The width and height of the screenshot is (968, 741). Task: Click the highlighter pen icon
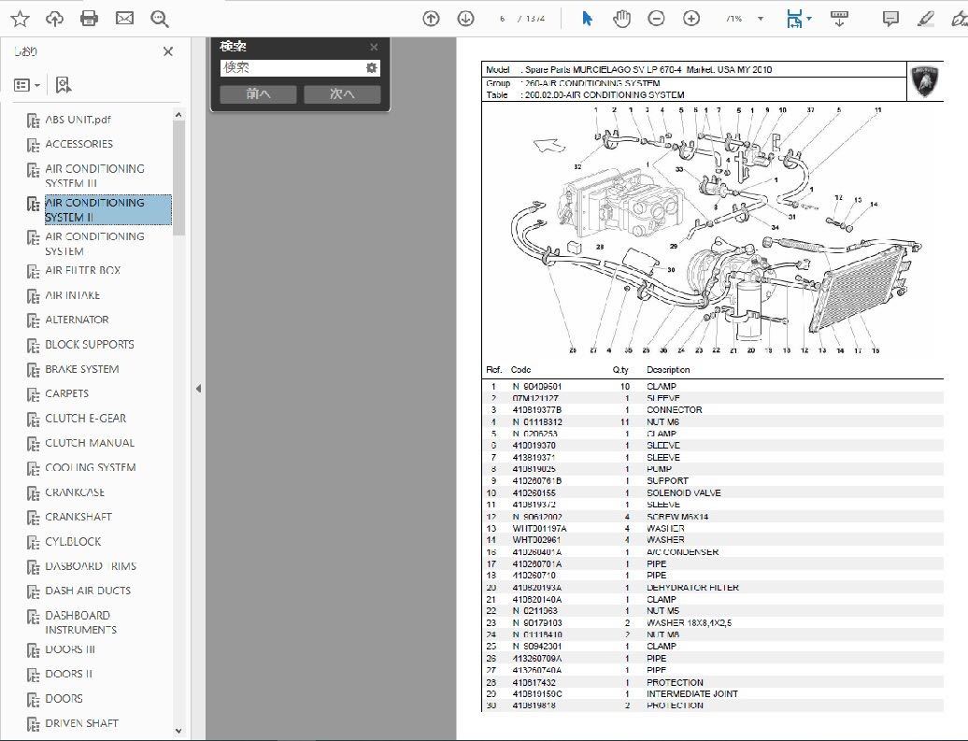[x=925, y=19]
